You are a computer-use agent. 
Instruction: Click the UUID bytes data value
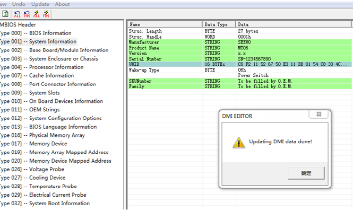tap(292, 64)
